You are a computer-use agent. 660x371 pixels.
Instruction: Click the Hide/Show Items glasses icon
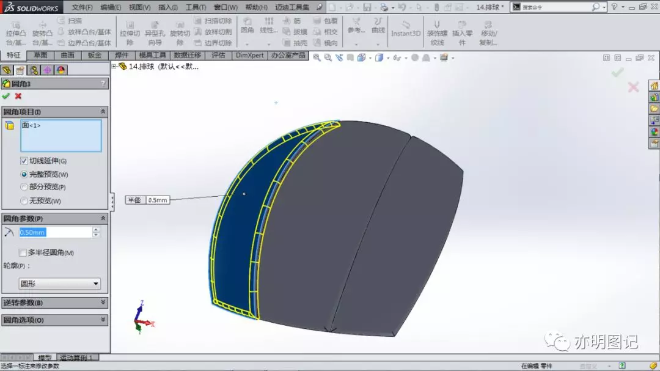click(x=397, y=57)
